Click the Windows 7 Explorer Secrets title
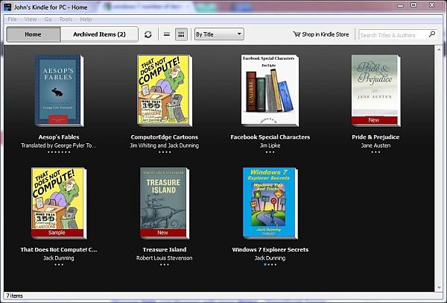Image resolution: width=447 pixels, height=303 pixels. [270, 249]
